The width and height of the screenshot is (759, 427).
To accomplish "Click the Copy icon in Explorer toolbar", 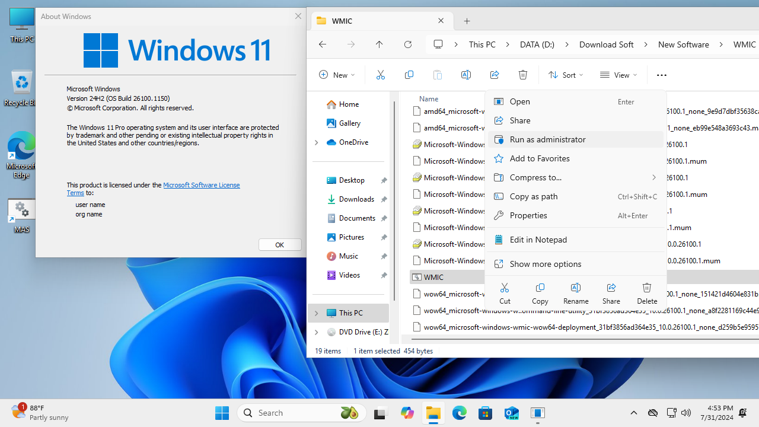I will (409, 75).
